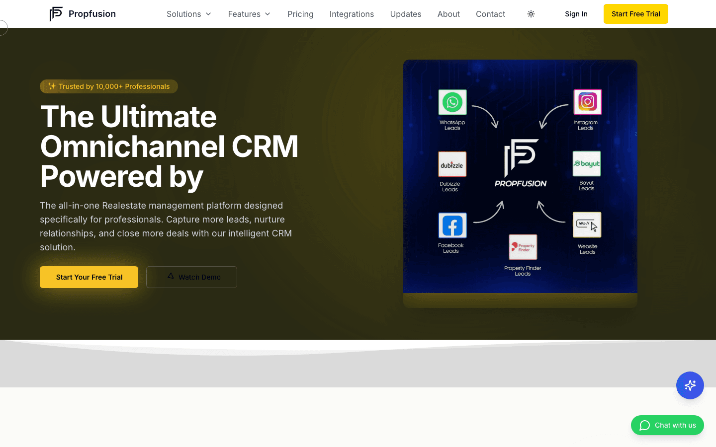Click the Website Leads icon
Viewport: 716px width, 447px height.
587,225
